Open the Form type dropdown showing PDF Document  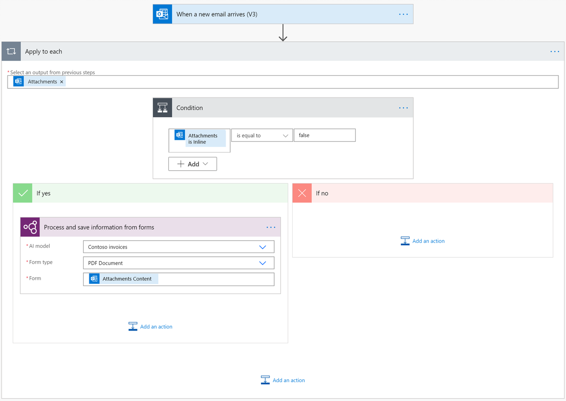pos(178,262)
